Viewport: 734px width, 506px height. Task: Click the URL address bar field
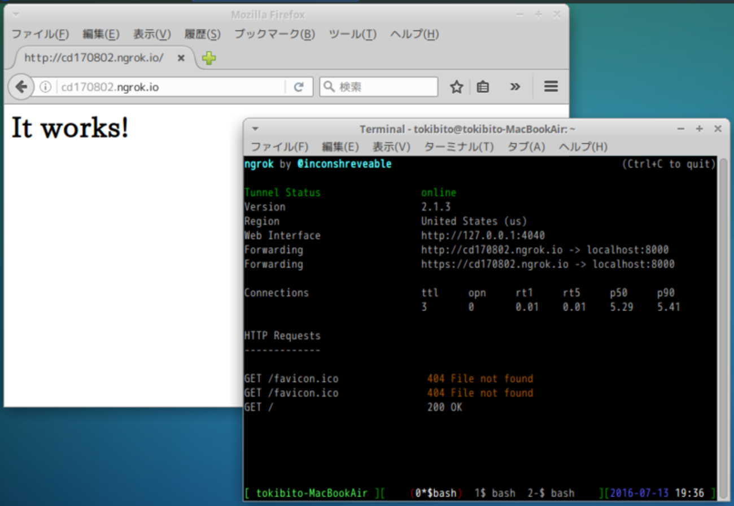pos(169,87)
